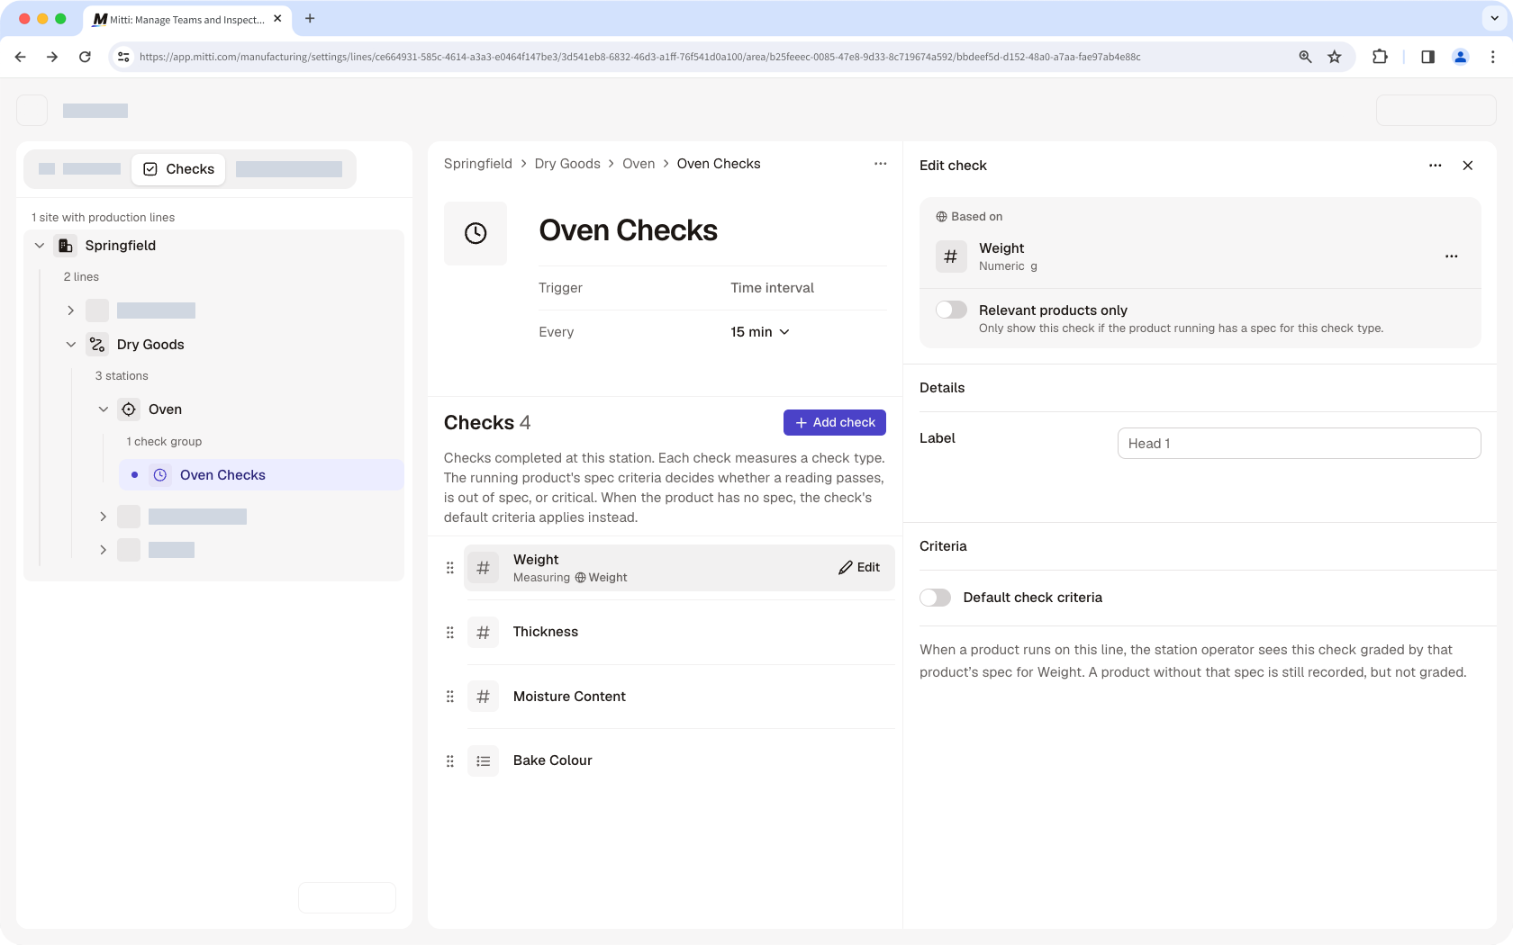
Task: Click the numeric hash icon of Thickness
Action: pyautogui.click(x=483, y=633)
